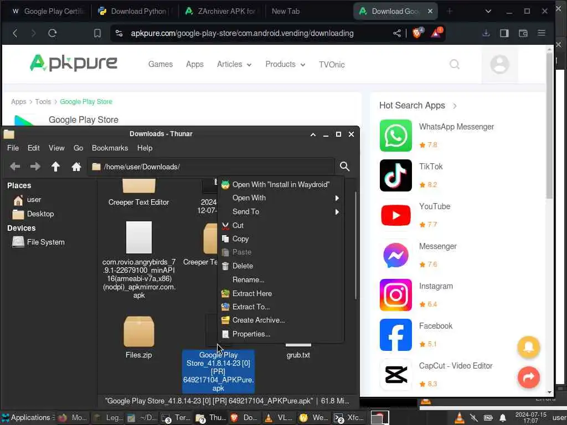Click Thunar window roll-up arrow
The height and width of the screenshot is (425, 567).
coord(313,134)
